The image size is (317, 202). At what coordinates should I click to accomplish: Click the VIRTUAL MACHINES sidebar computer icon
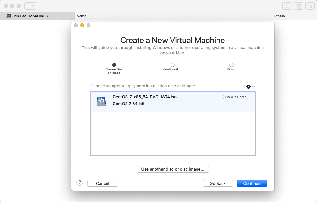(9, 16)
